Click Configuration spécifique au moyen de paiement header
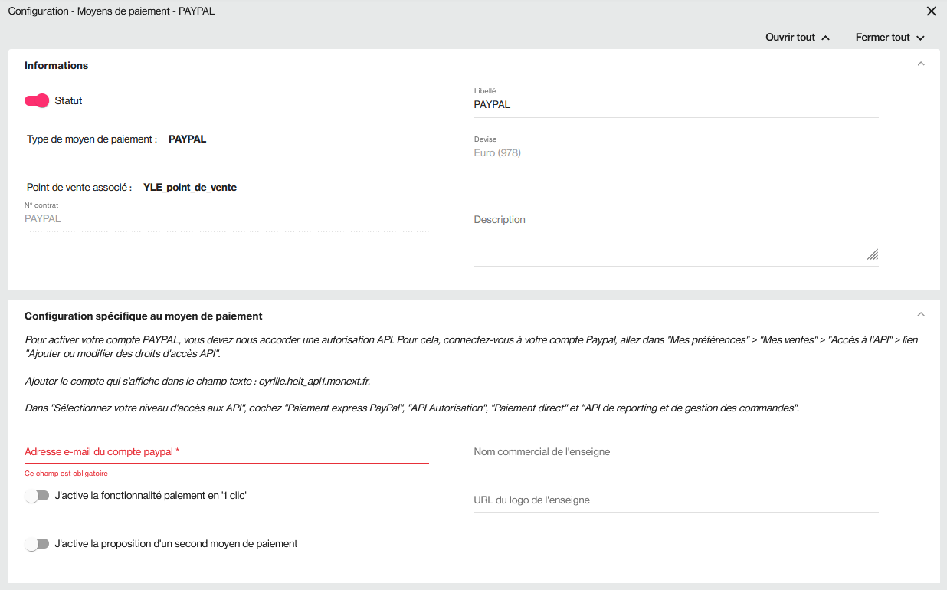 coord(143,316)
